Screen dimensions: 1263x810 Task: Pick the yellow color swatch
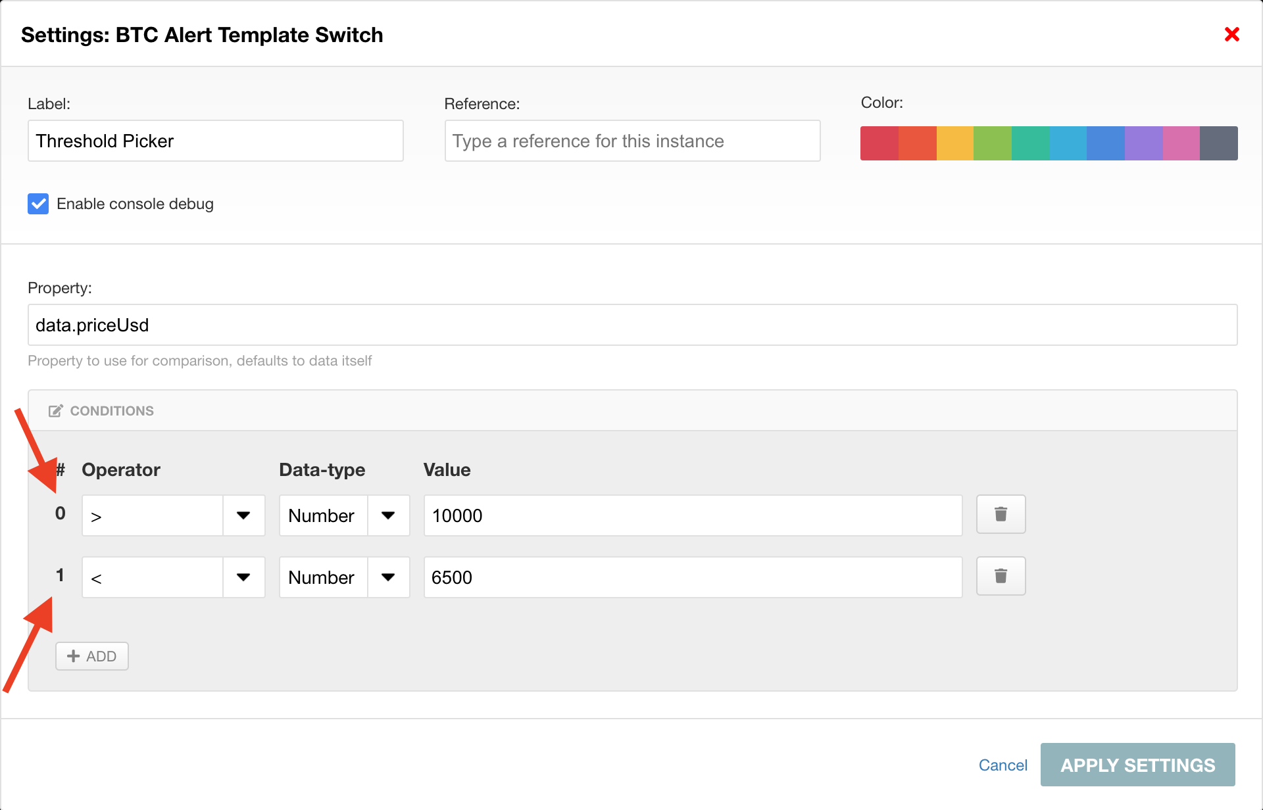tap(954, 143)
